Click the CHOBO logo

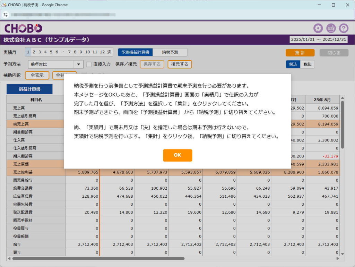point(23,28)
